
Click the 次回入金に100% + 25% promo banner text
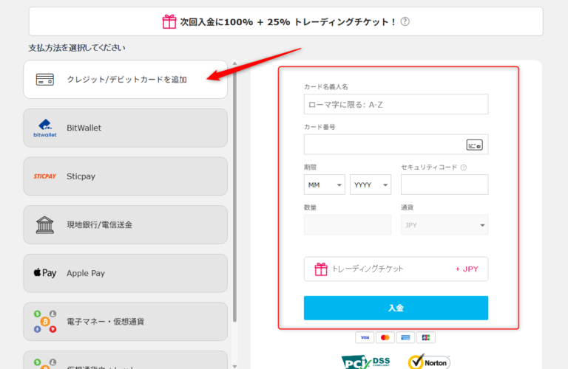click(288, 22)
